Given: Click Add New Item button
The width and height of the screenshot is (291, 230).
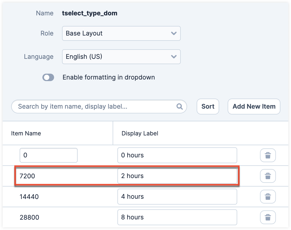Looking at the screenshot, I should pyautogui.click(x=254, y=107).
